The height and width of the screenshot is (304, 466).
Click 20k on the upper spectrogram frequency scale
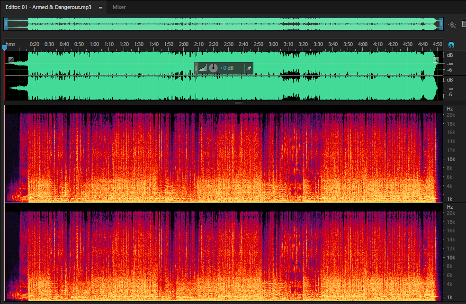[451, 115]
